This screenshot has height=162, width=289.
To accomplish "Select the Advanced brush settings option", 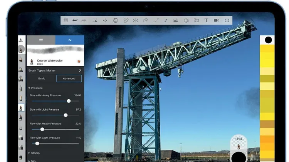I will click(x=69, y=78).
